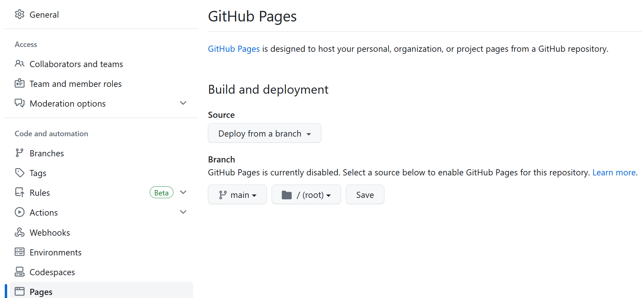The height and width of the screenshot is (298, 642).
Task: Open the Deploy from a branch dropdown
Action: tap(264, 133)
